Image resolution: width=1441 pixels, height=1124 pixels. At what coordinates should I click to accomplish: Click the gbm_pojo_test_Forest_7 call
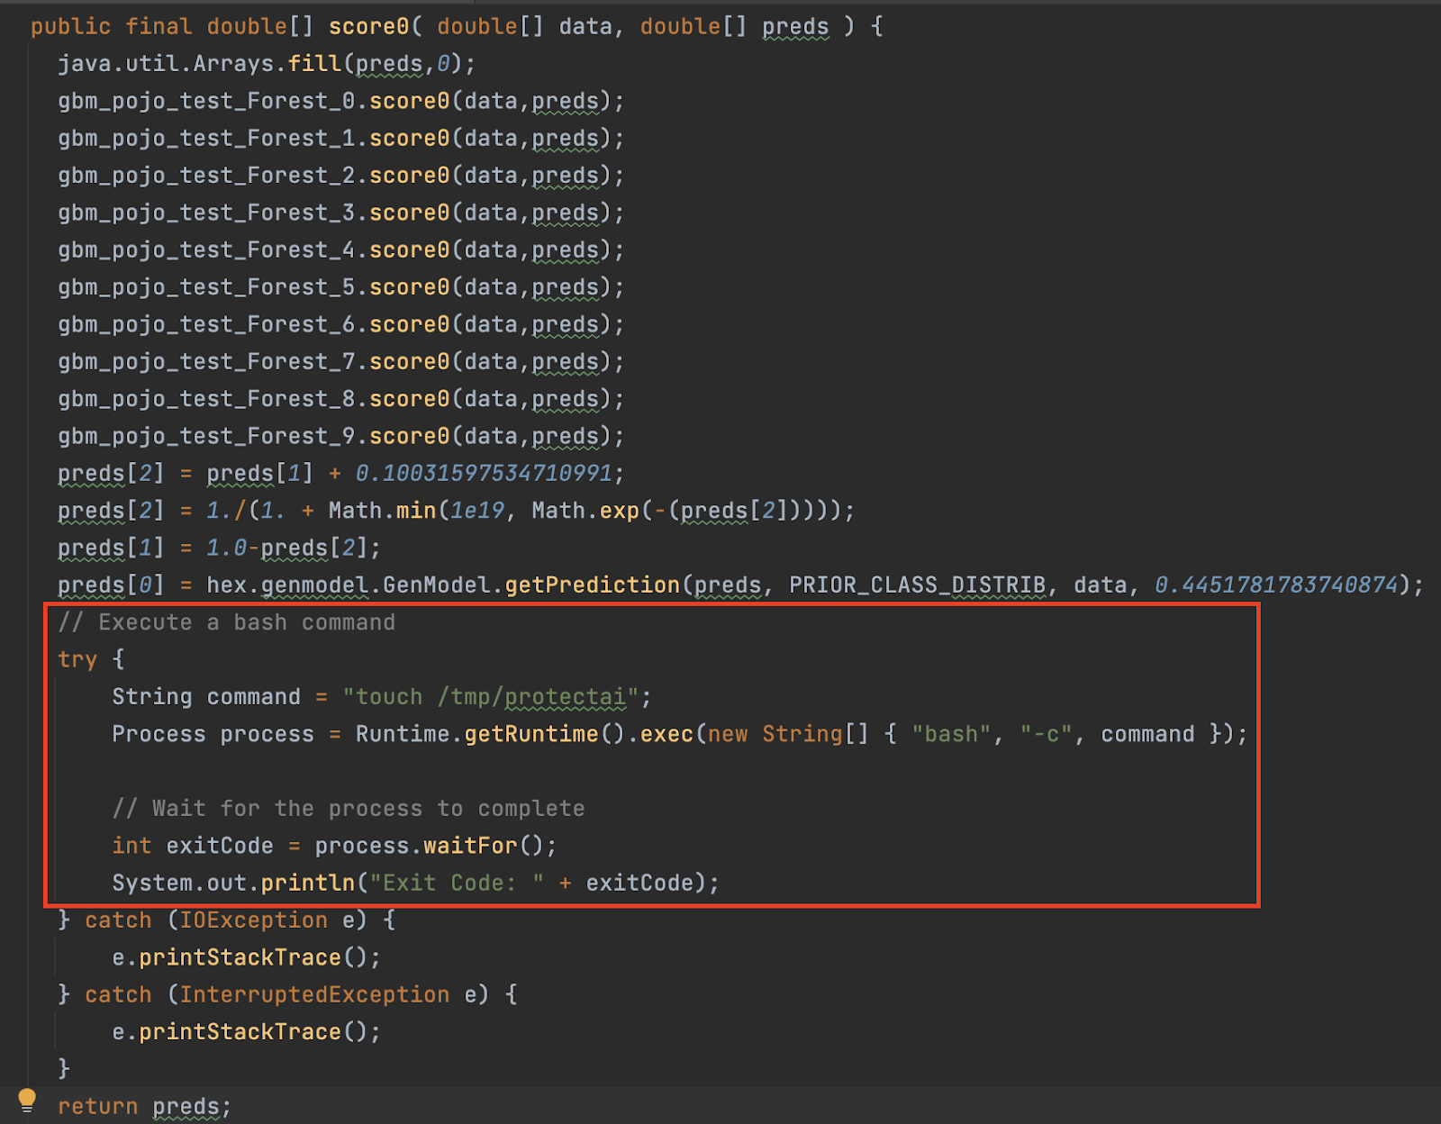point(341,362)
